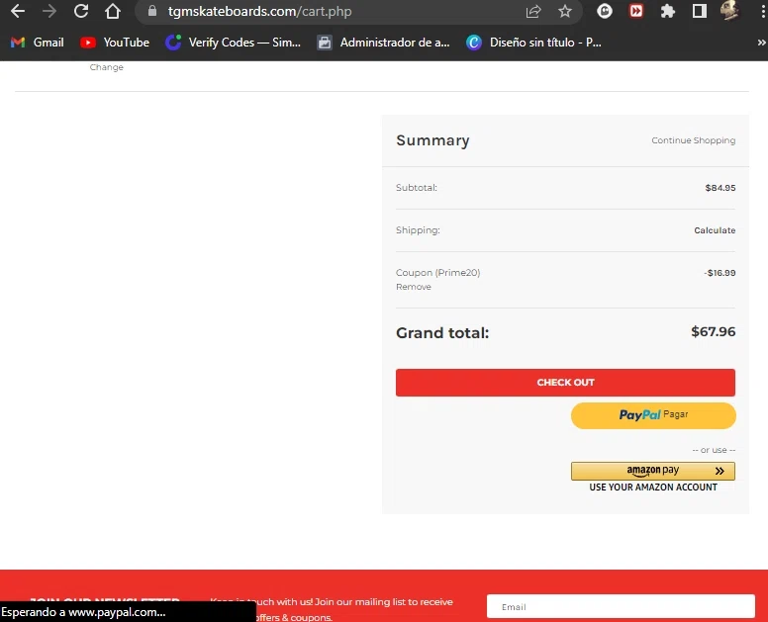The image size is (768, 622).
Task: Click the Grand total: label
Action: click(x=442, y=333)
